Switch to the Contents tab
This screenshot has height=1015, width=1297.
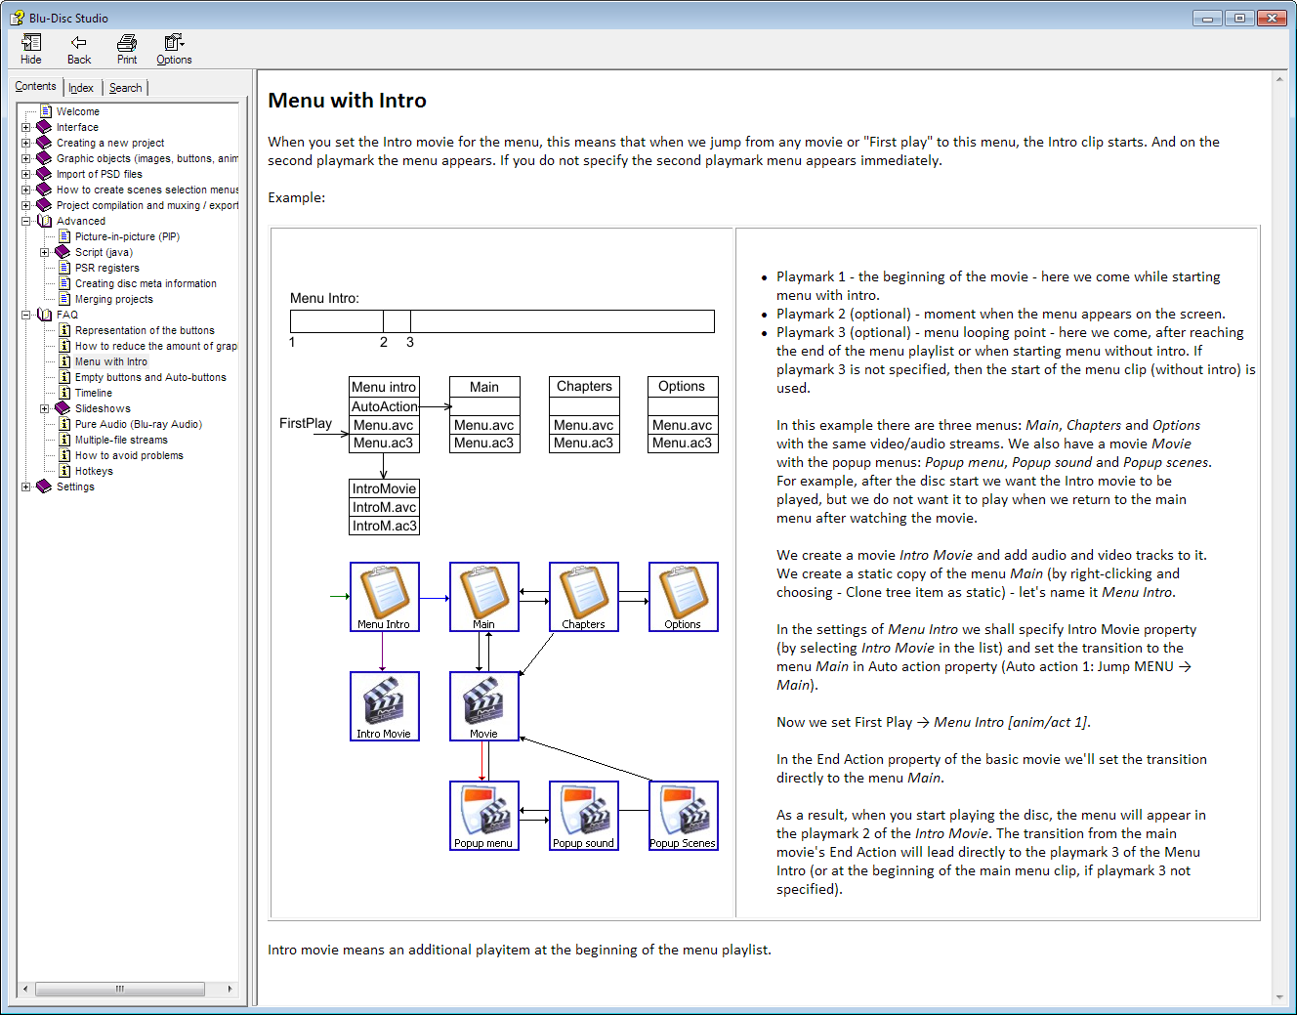[35, 86]
